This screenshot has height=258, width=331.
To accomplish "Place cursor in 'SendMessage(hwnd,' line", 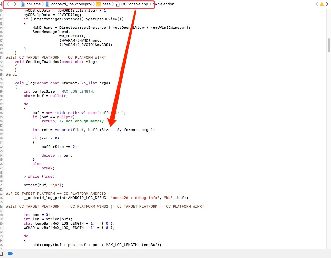I will coord(51,32).
